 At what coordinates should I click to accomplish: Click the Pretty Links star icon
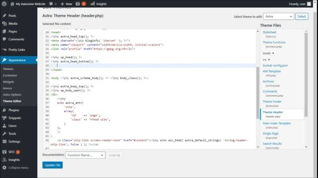point(4,49)
